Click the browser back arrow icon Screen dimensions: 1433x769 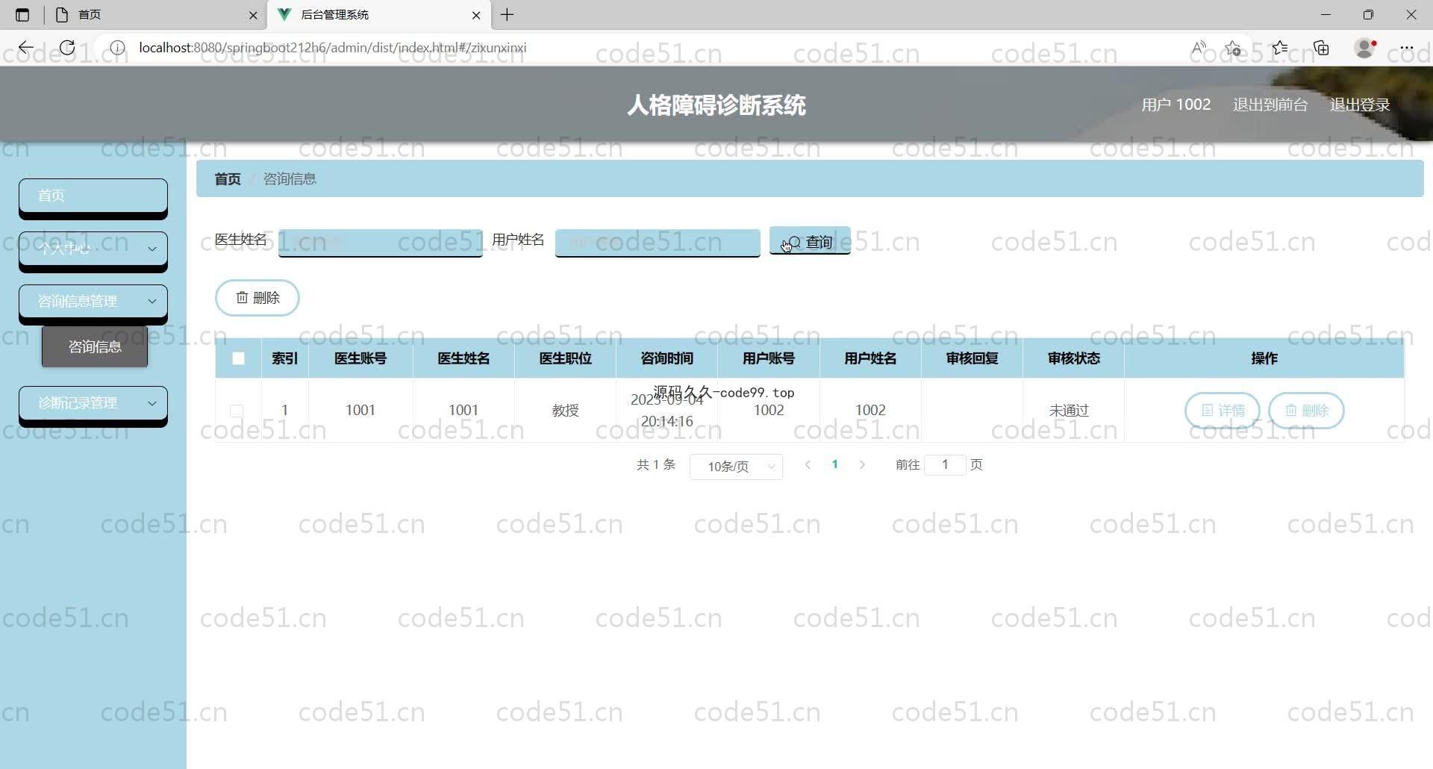click(26, 48)
